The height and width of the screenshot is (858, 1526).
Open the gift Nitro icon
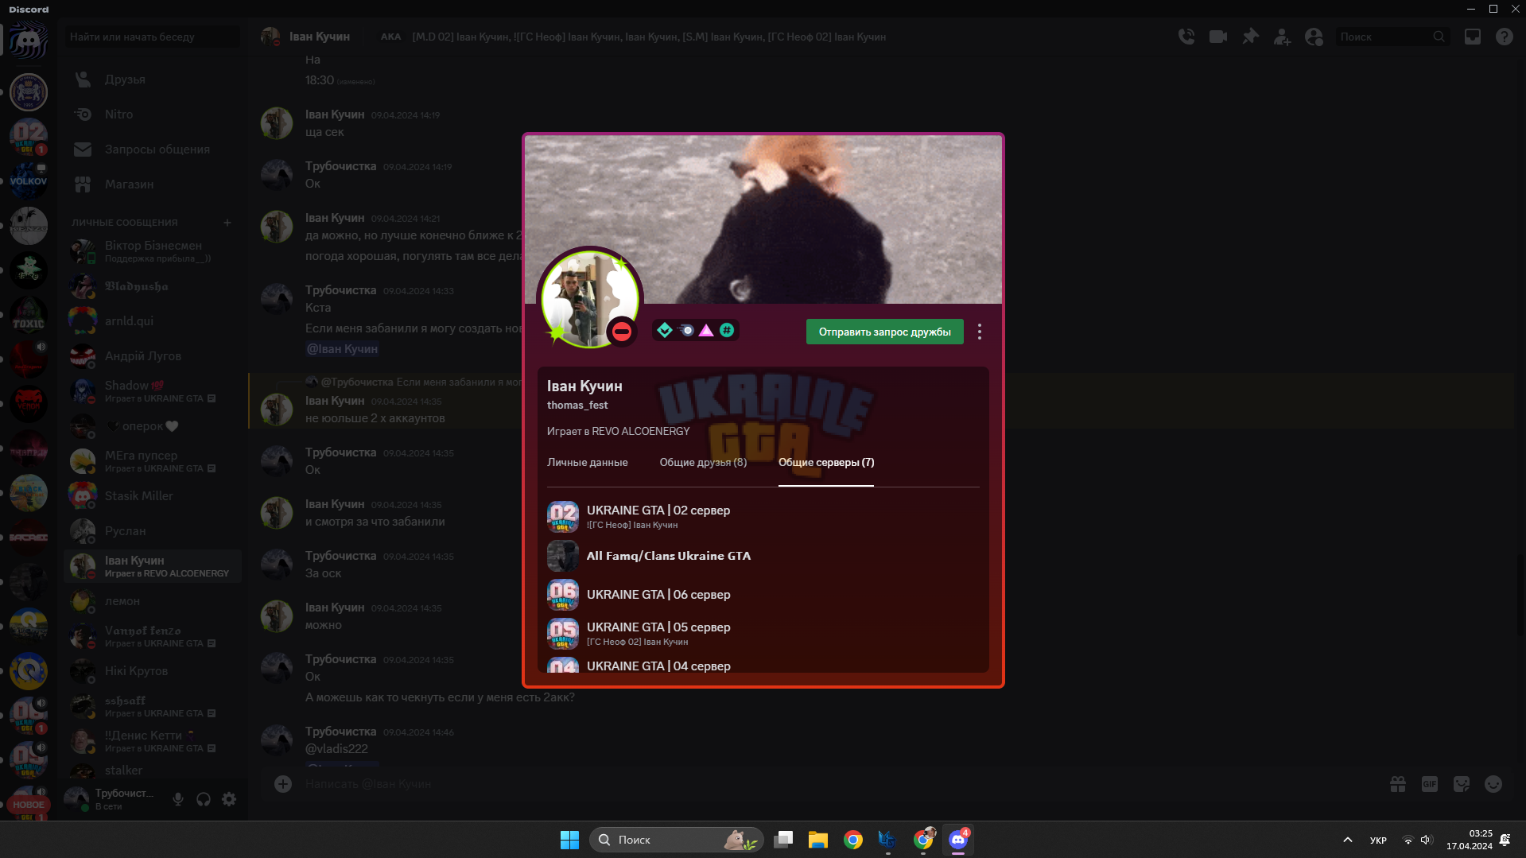pos(1398,784)
